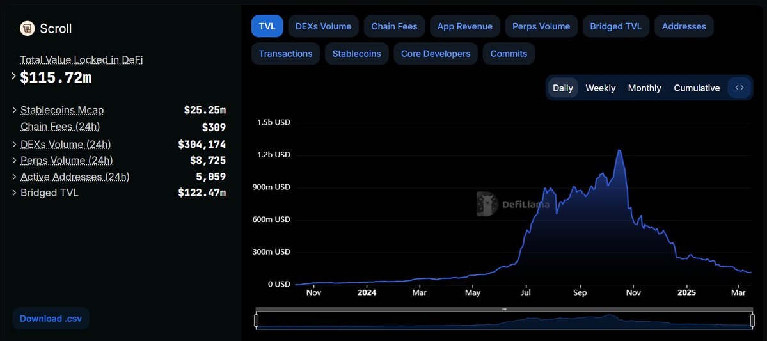
Task: Click the TVL chart peak near October
Action: tap(619, 151)
